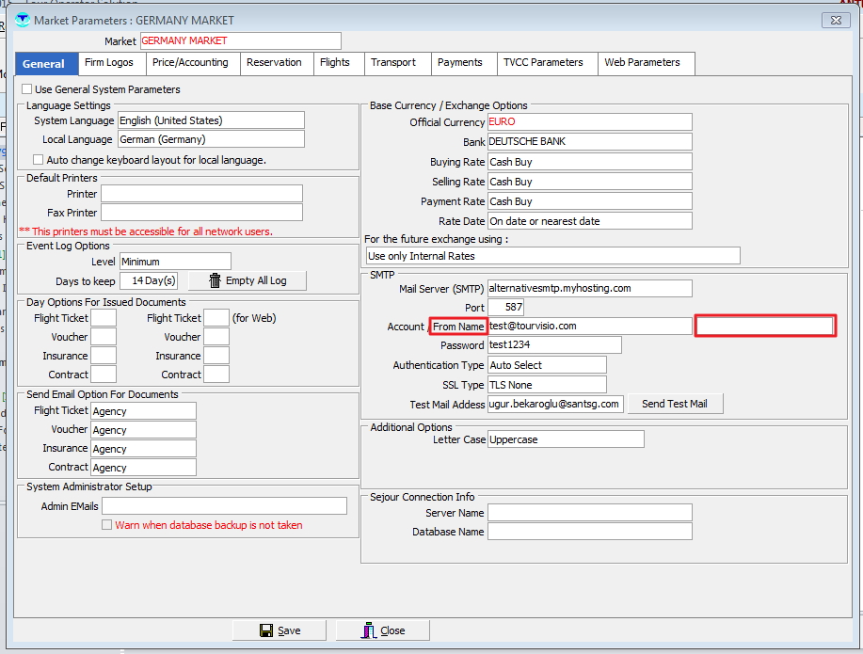Open the System Language dropdown
The height and width of the screenshot is (654, 863).
[210, 120]
